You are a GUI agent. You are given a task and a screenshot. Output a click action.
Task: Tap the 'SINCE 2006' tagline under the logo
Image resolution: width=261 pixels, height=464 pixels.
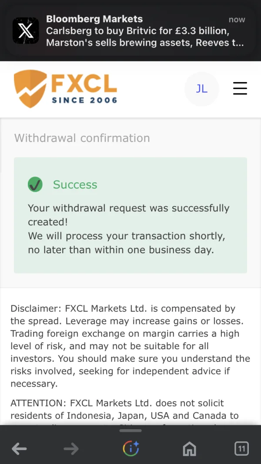click(84, 100)
